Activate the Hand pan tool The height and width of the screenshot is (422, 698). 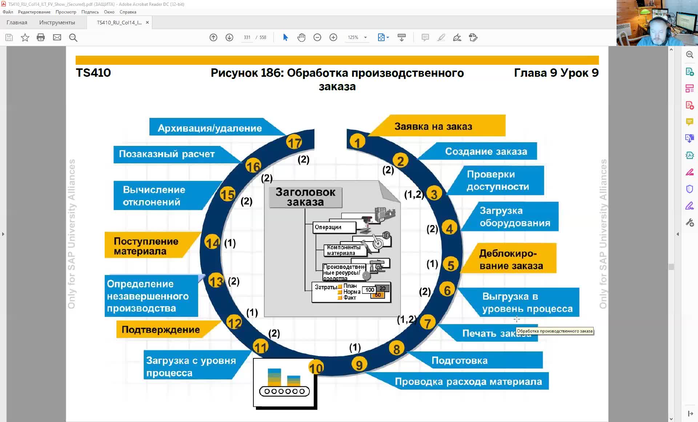point(301,37)
